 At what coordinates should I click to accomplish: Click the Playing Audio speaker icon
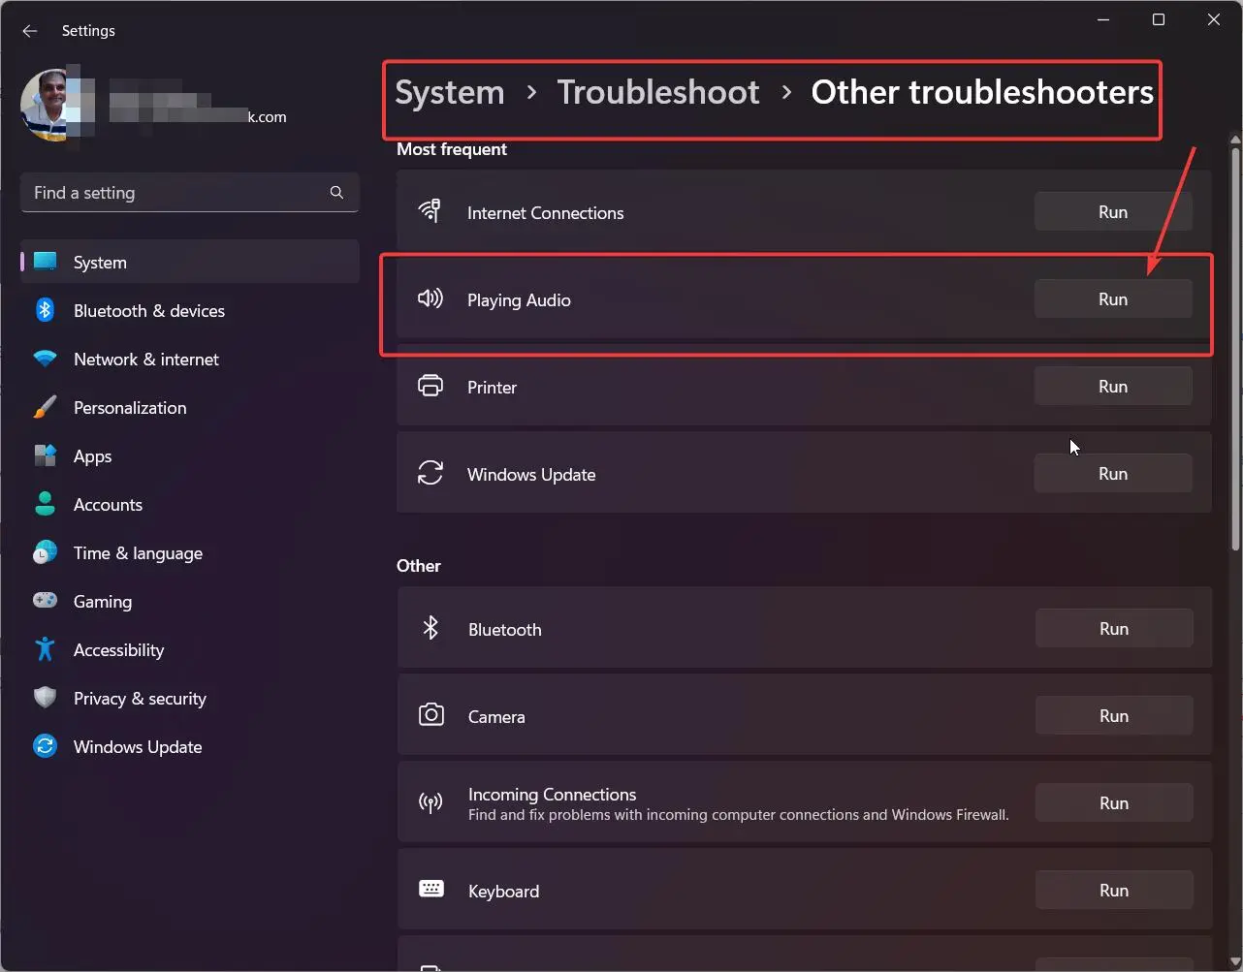(x=430, y=298)
